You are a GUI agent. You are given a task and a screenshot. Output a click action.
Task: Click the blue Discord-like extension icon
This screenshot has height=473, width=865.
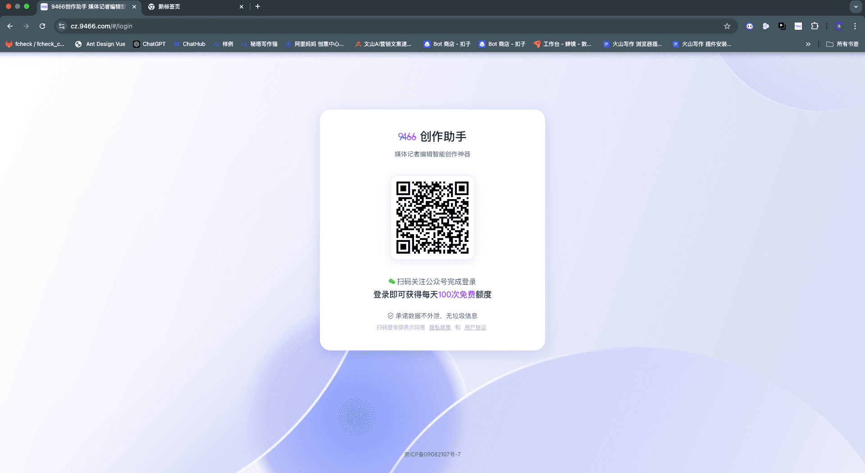(x=750, y=26)
